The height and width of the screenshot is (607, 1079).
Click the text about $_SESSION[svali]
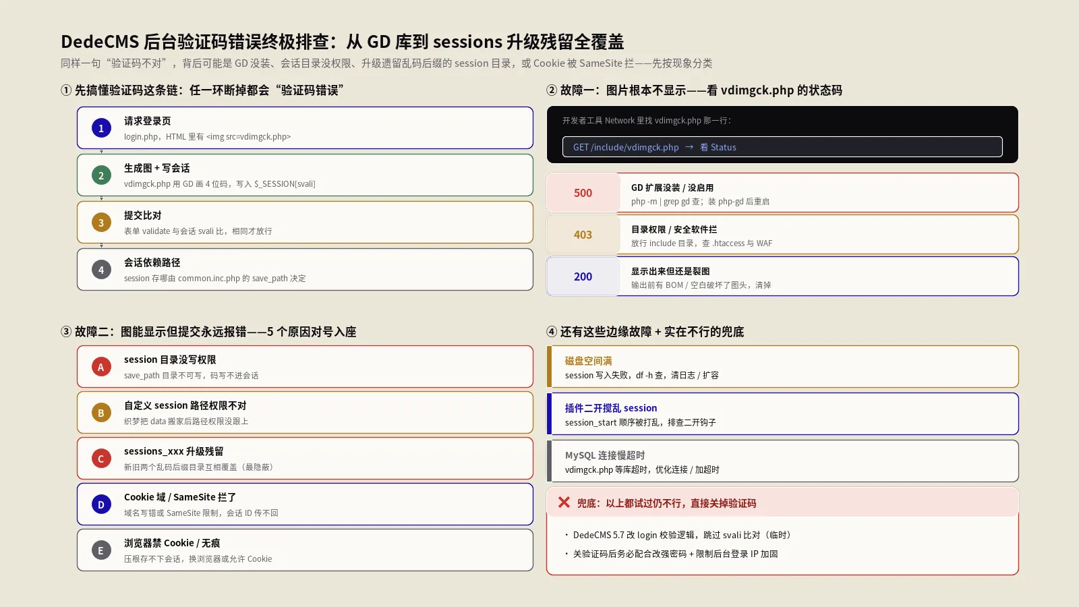coord(220,183)
